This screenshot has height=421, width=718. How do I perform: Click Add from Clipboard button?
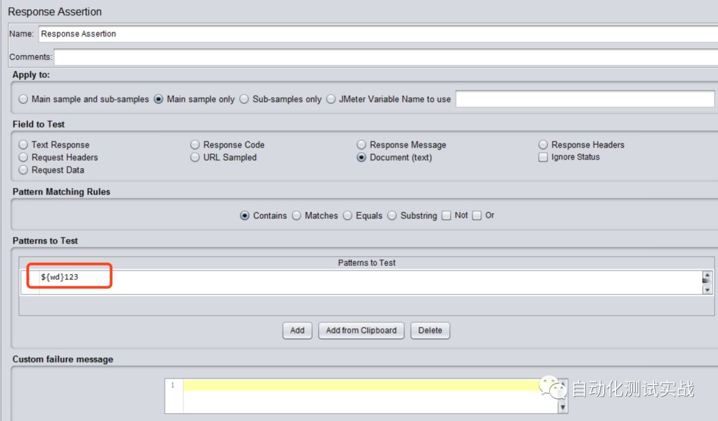point(361,331)
